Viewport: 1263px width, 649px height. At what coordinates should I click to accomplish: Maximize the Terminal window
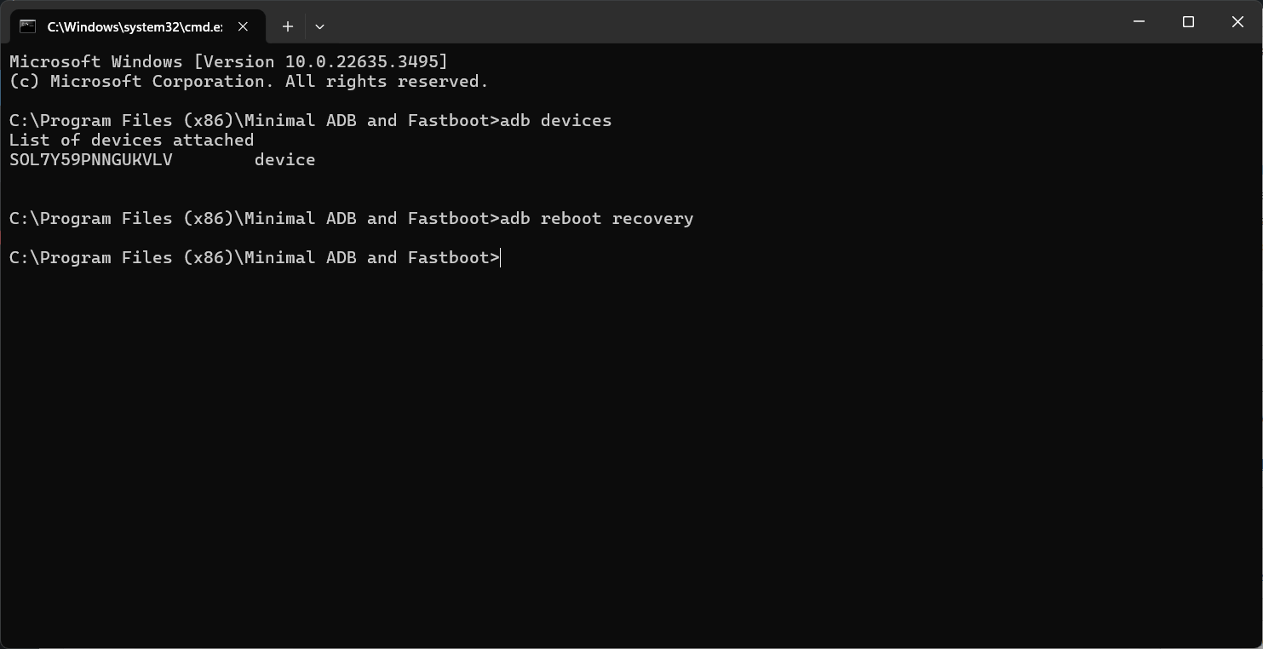[x=1188, y=21]
